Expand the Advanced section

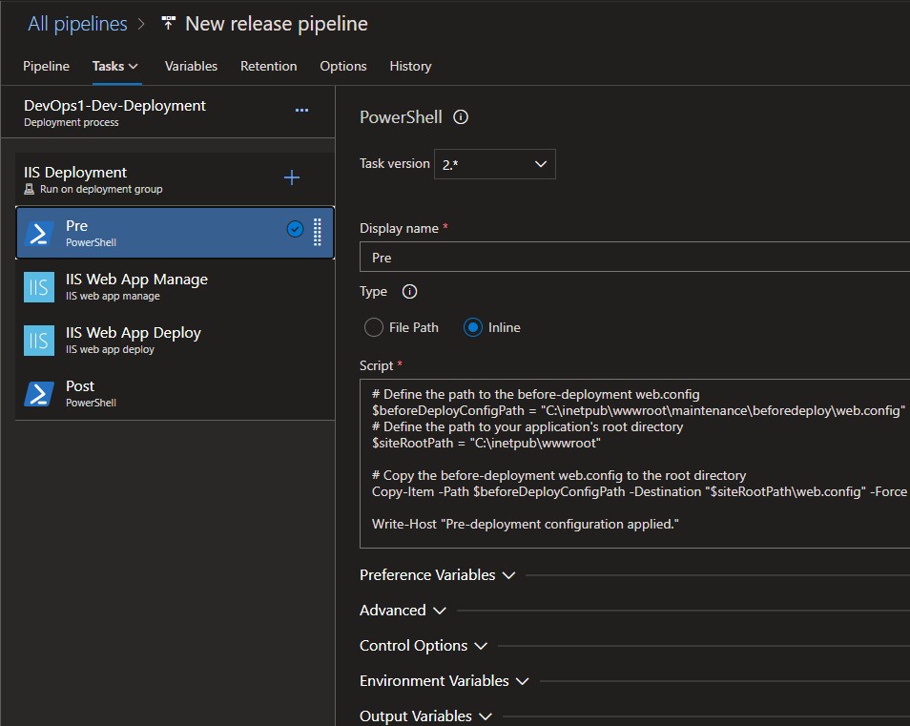403,611
